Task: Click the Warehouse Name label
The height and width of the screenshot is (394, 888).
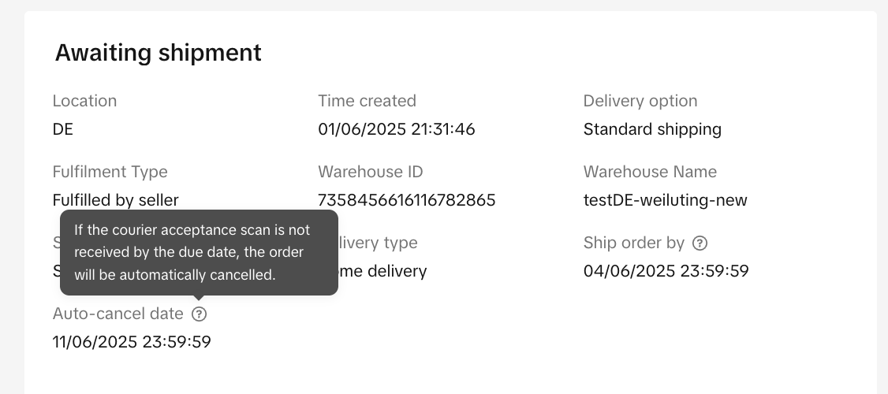Action: pos(650,172)
